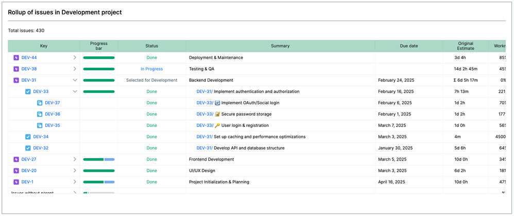514x216 pixels.
Task: Click due date February 24, 2025
Action: click(396, 80)
